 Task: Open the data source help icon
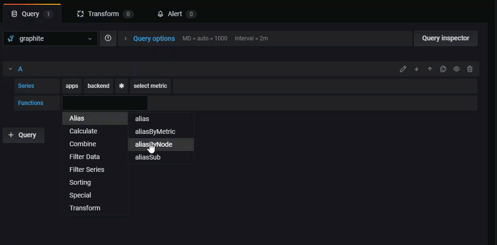[x=108, y=38]
